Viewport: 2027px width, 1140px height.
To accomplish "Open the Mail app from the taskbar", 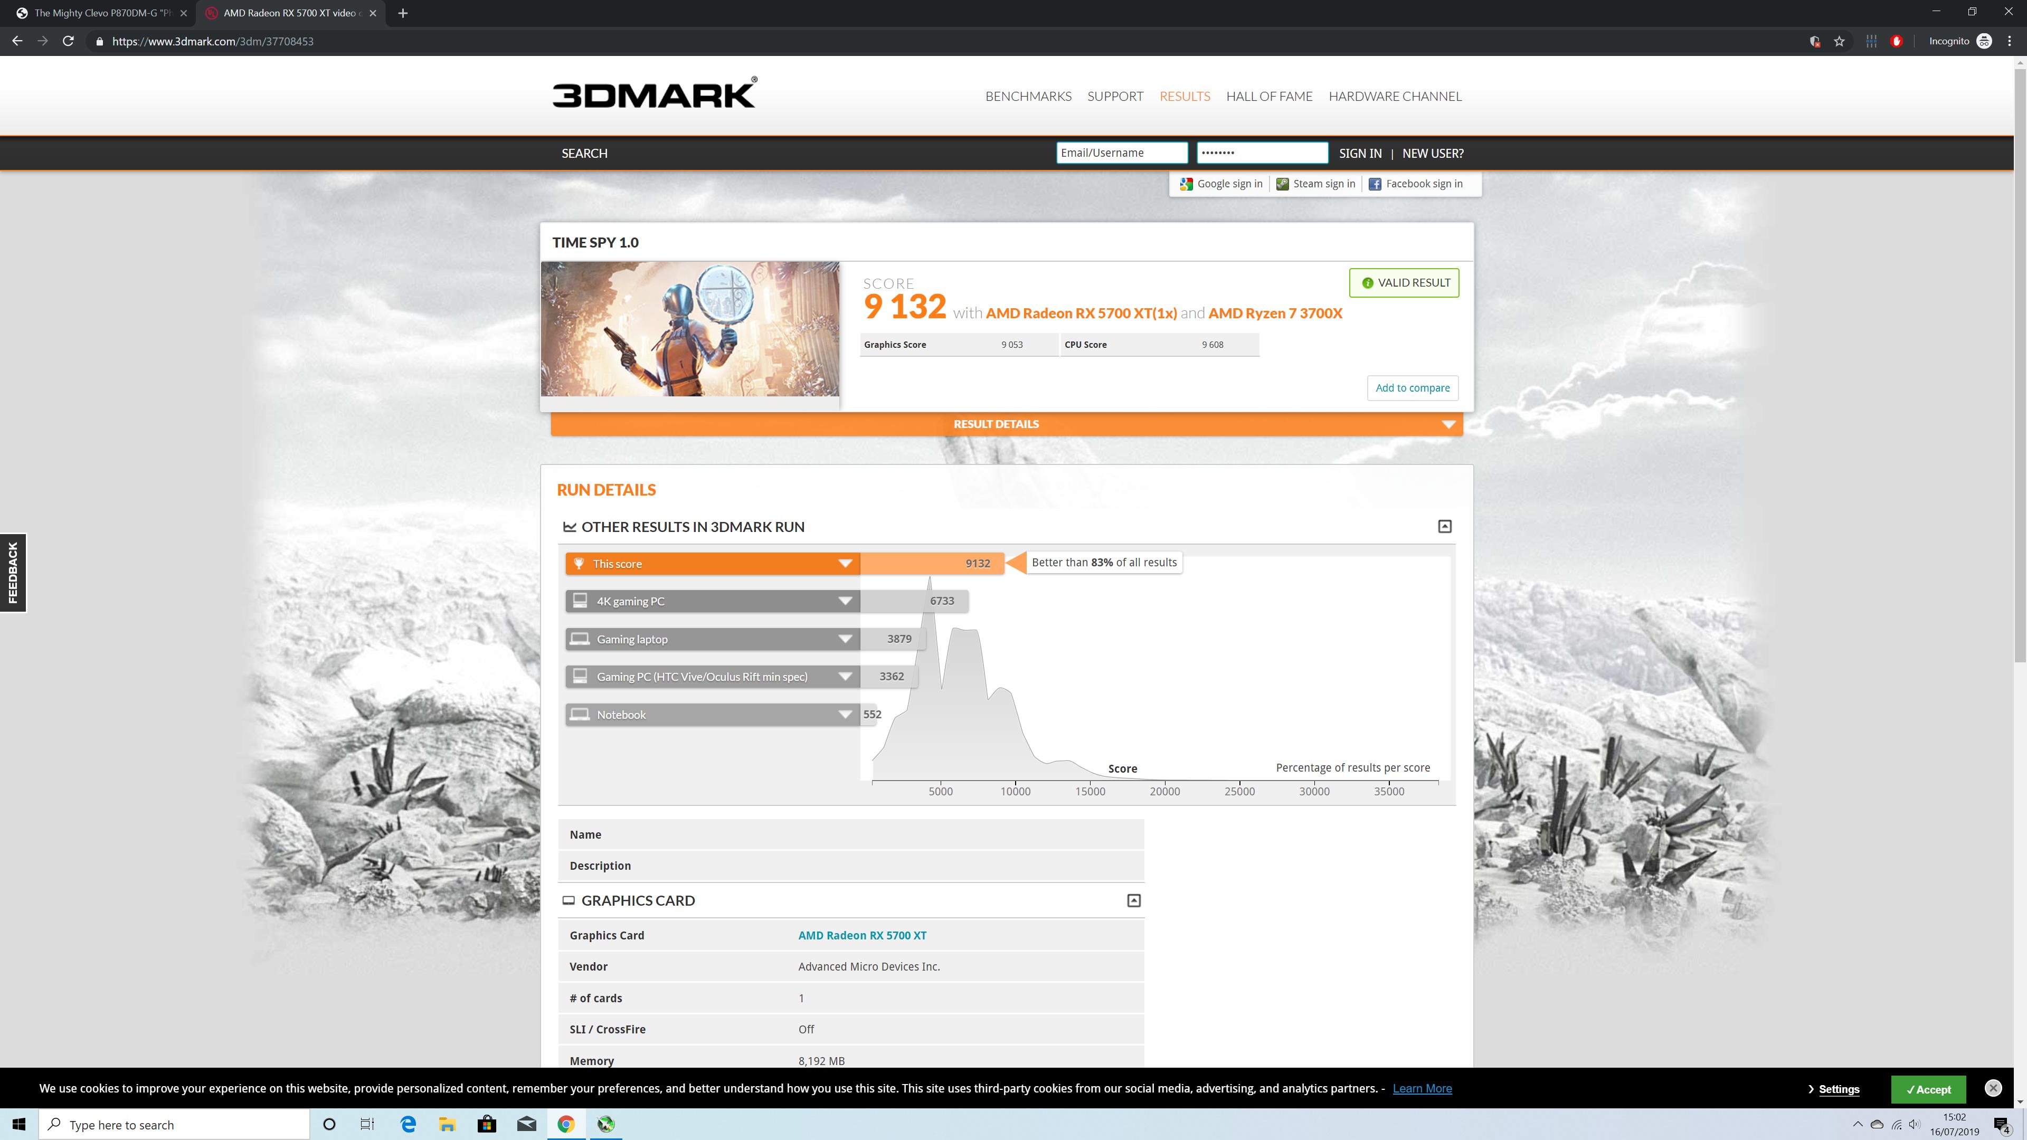I will click(526, 1124).
